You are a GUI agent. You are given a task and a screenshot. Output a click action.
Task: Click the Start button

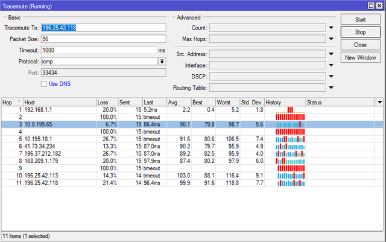pos(361,19)
